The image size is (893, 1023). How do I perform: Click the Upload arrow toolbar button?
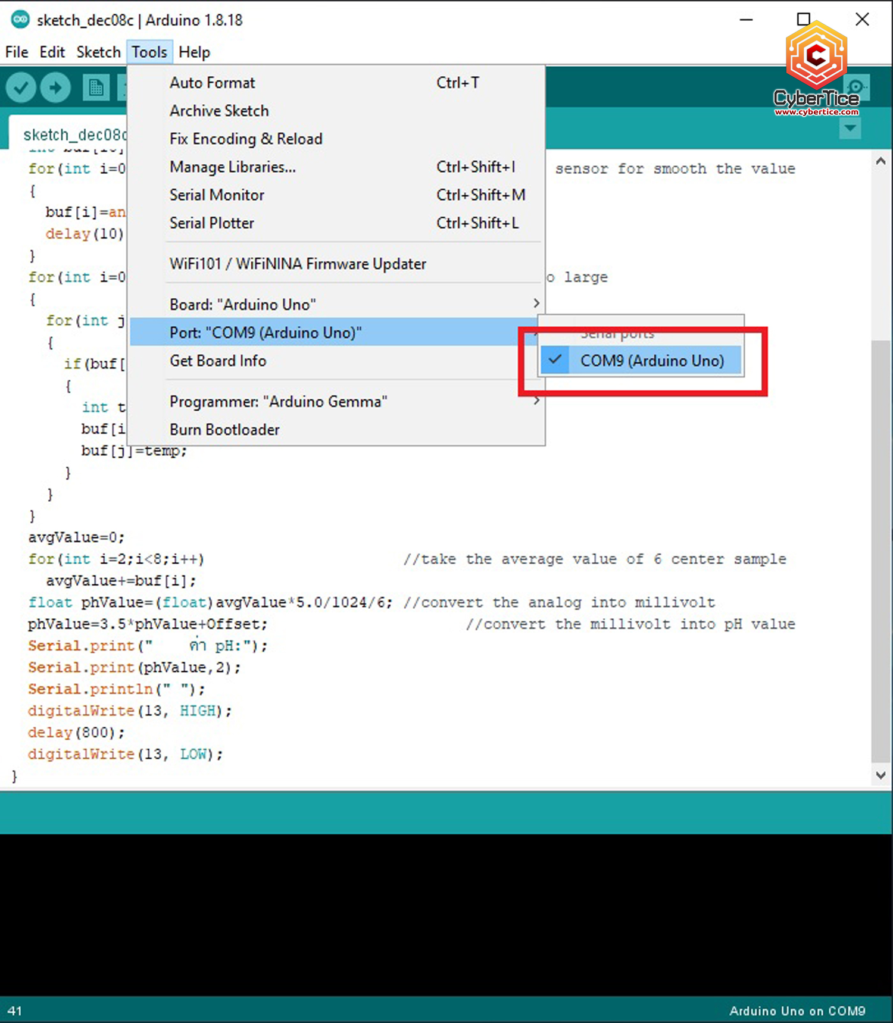[x=55, y=88]
